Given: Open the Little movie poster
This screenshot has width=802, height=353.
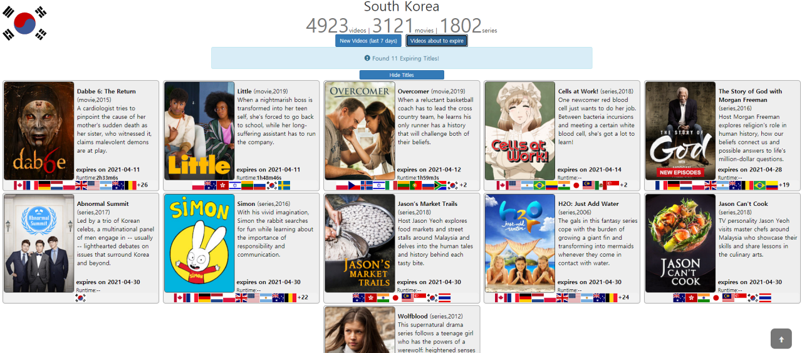Looking at the screenshot, I should pyautogui.click(x=199, y=131).
